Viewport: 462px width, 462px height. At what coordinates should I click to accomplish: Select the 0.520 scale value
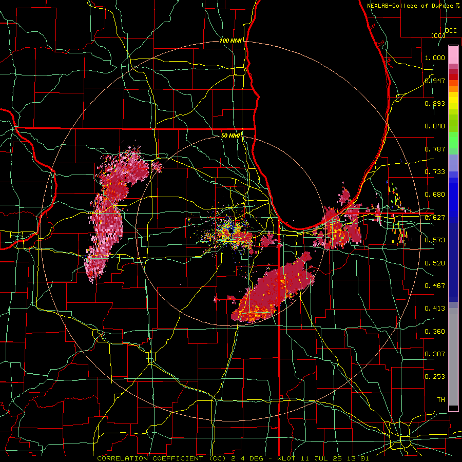[435, 263]
